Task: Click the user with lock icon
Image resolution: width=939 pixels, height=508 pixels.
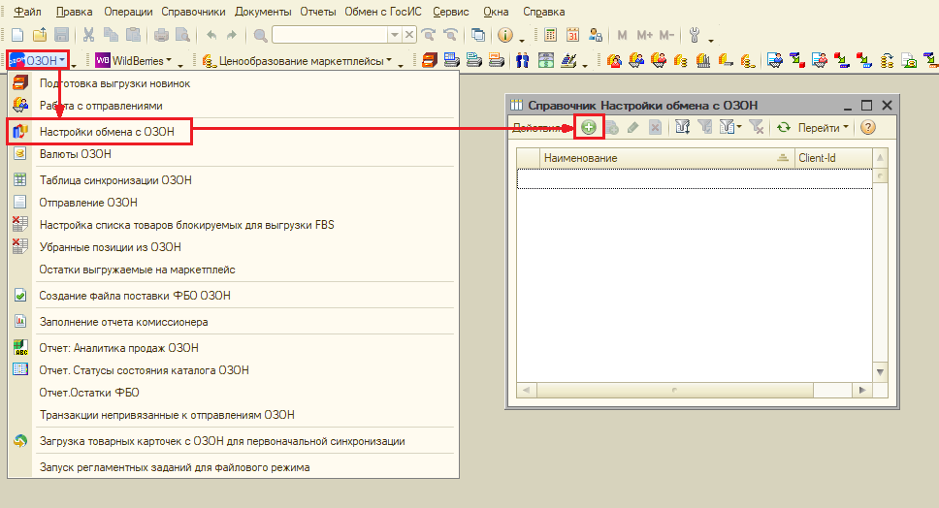Action: 596,35
